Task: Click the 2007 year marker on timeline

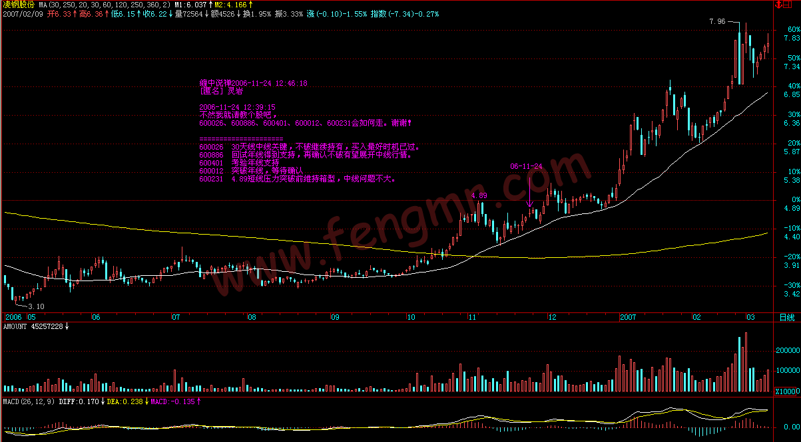Action: pos(629,318)
